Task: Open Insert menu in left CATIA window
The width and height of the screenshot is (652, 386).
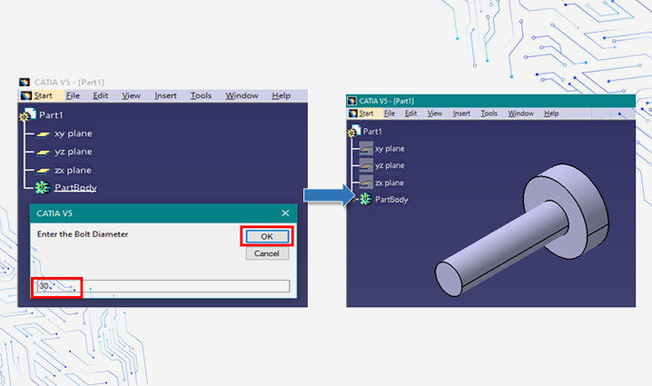Action: 165,95
